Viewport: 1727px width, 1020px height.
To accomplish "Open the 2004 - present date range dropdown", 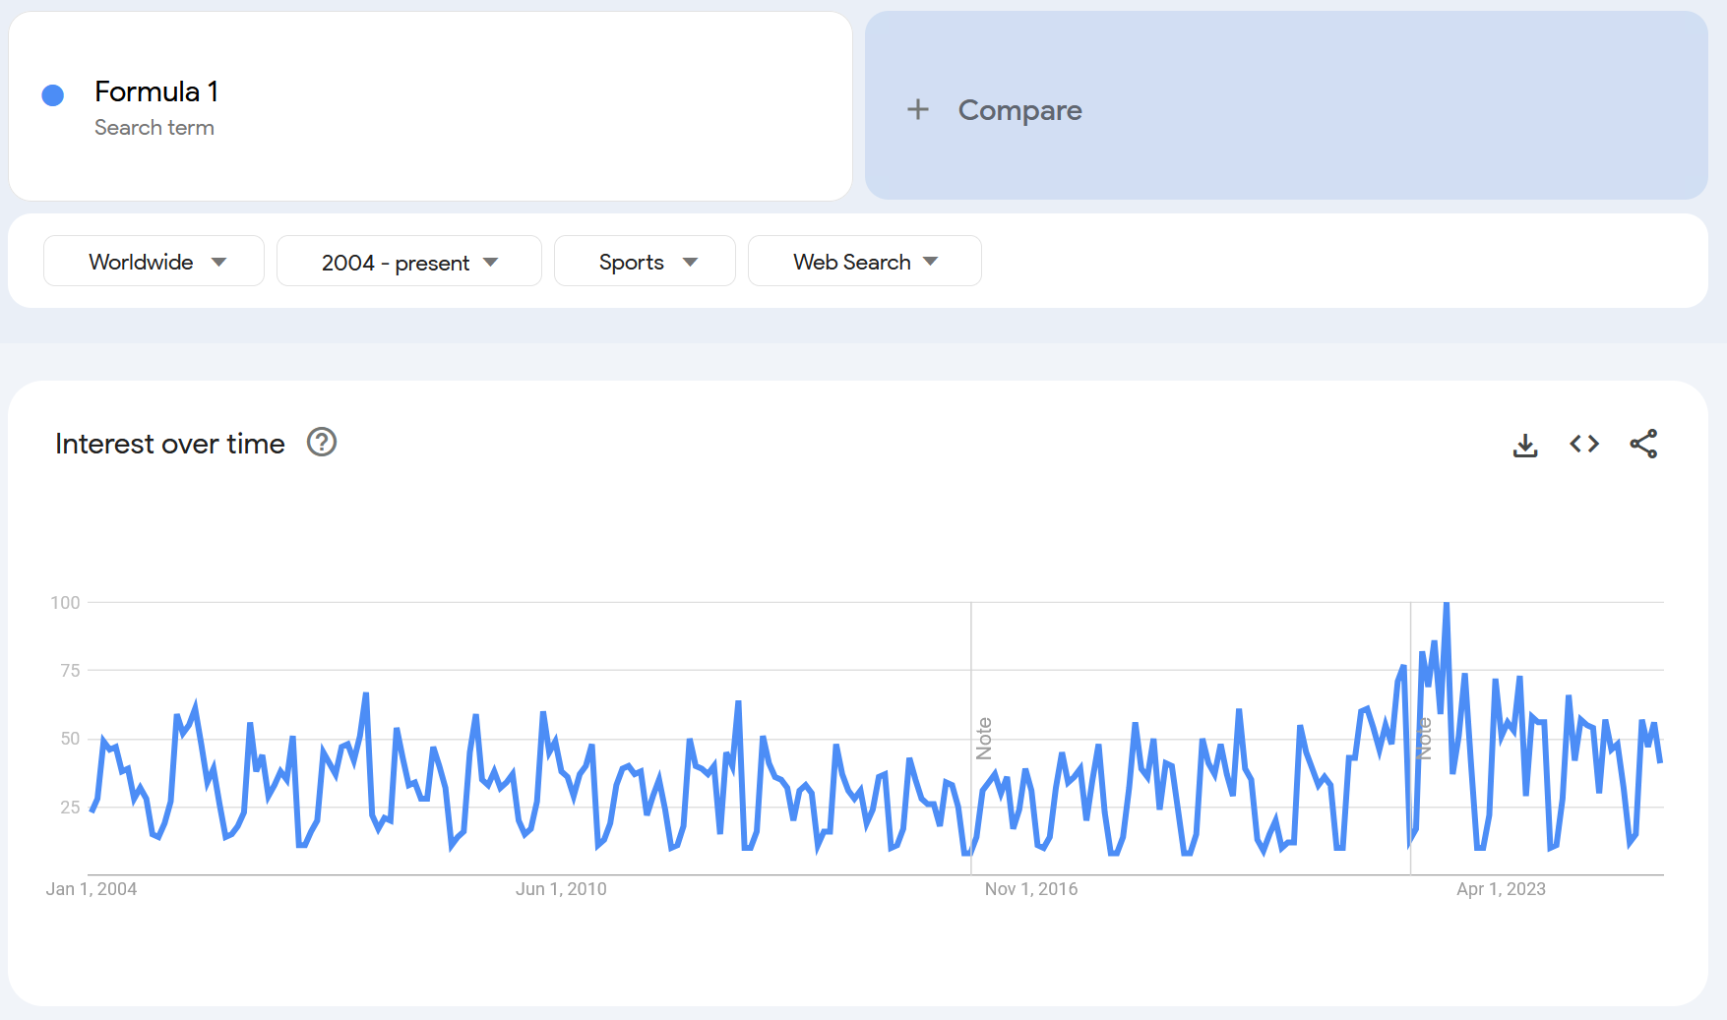I will coord(409,261).
